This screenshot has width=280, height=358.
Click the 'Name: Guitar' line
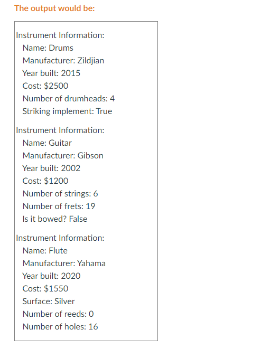[47, 143]
